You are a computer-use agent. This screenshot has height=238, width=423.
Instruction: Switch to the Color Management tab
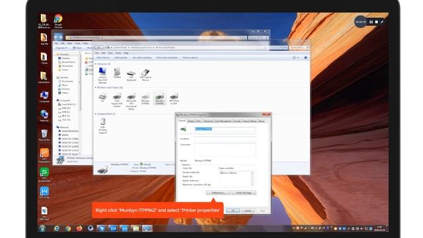tap(223, 121)
